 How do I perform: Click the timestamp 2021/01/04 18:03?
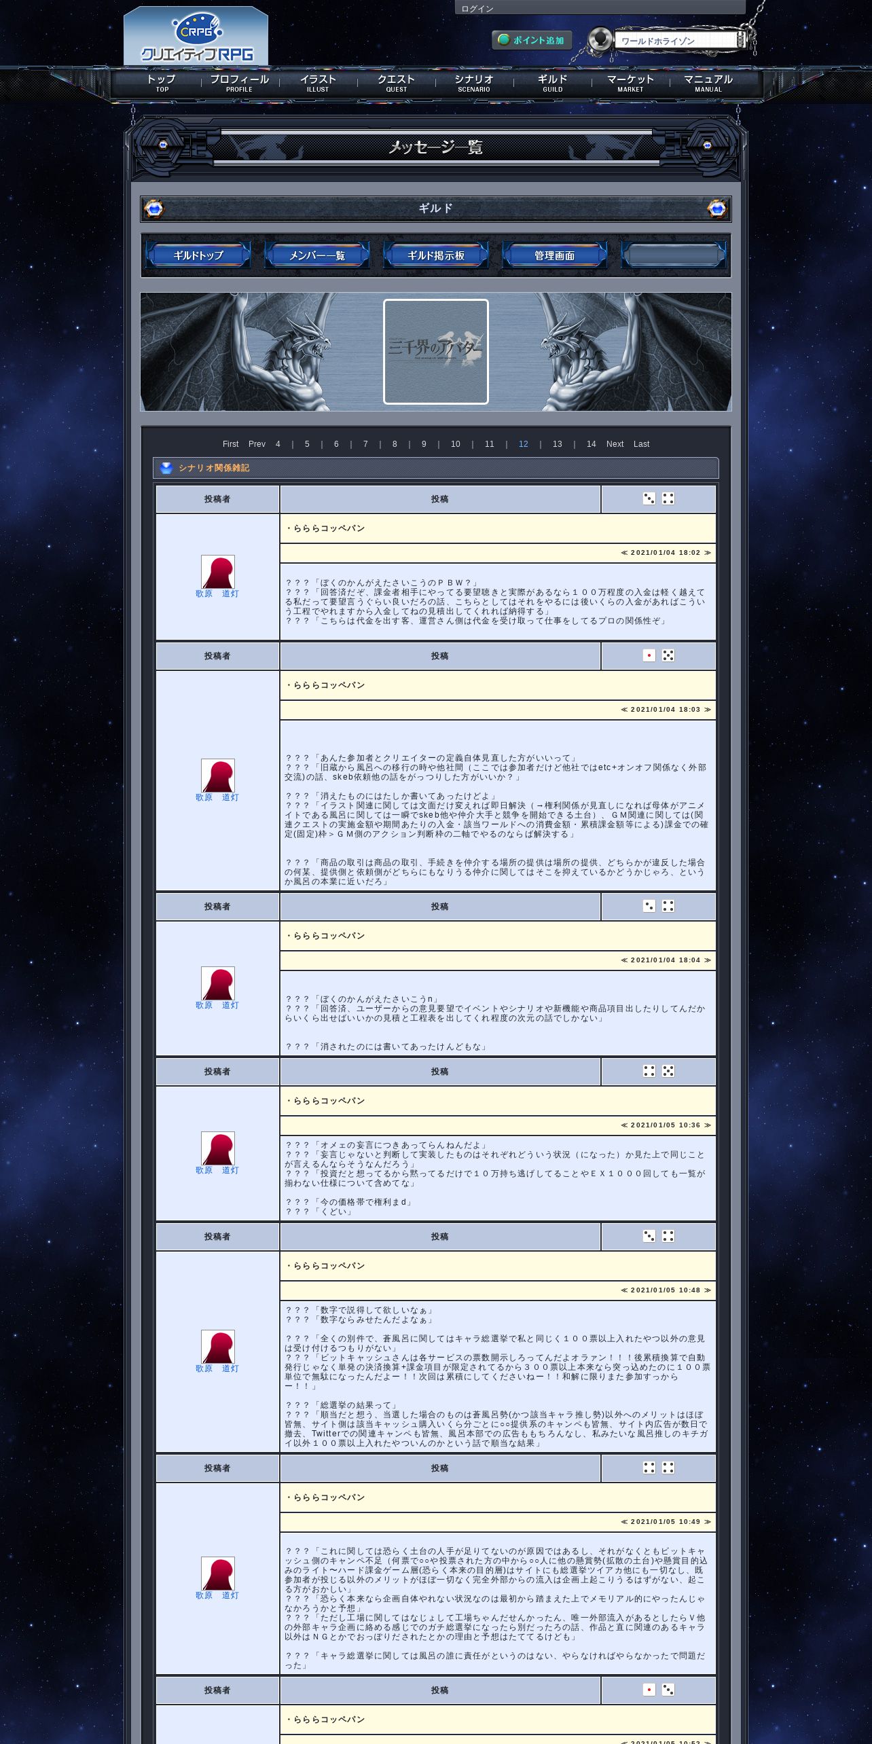(666, 710)
